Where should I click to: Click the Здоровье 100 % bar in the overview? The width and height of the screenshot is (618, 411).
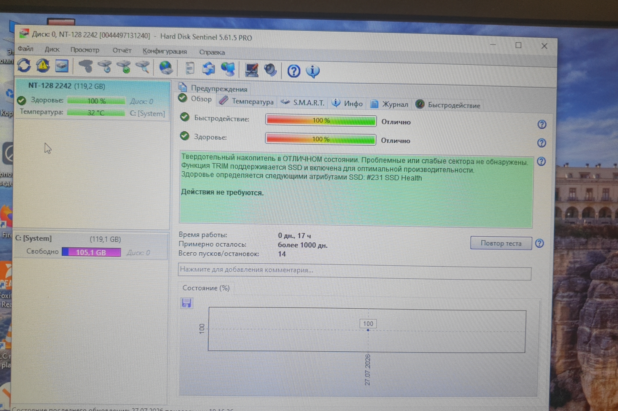320,139
